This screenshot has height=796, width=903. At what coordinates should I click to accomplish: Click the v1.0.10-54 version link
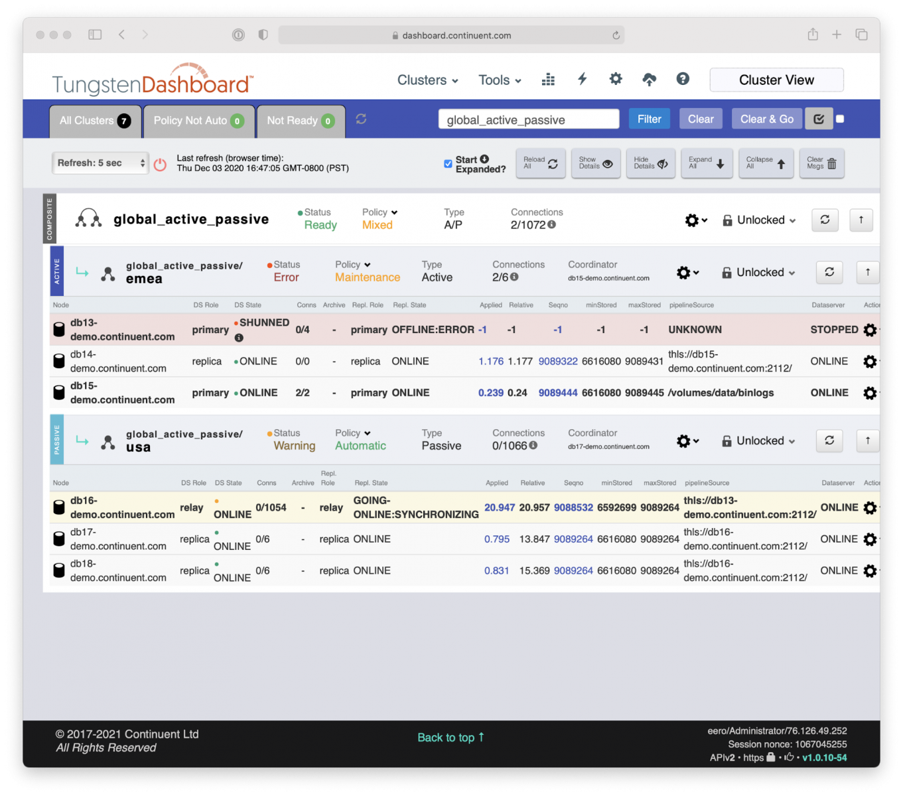(825, 758)
